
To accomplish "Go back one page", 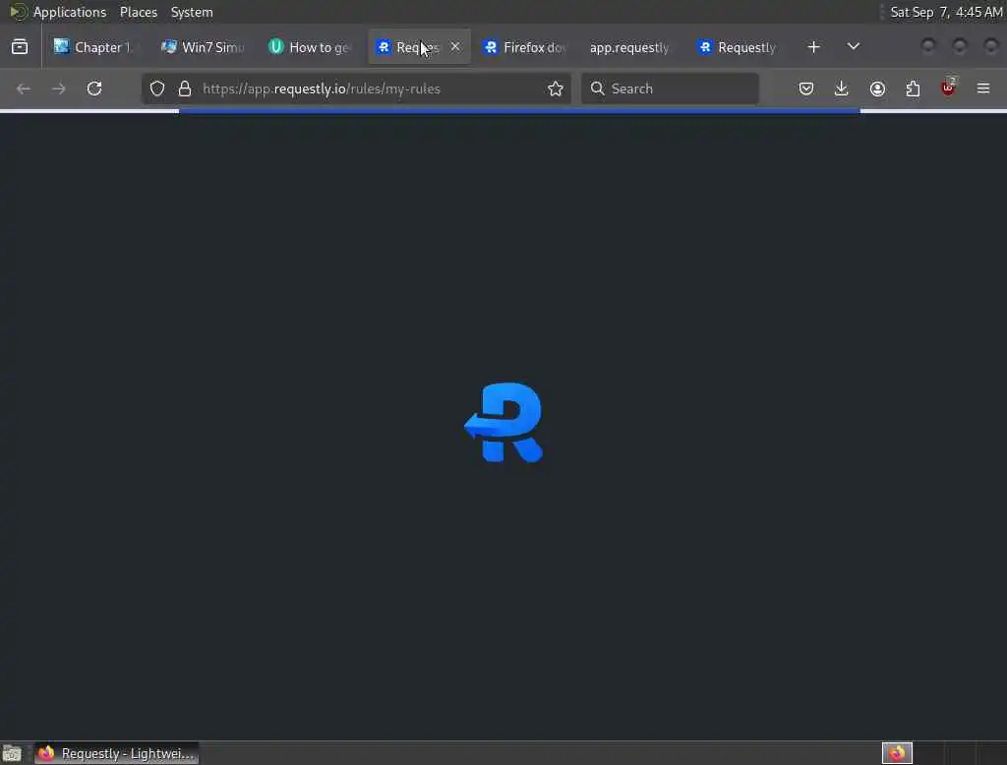I will pyautogui.click(x=24, y=88).
